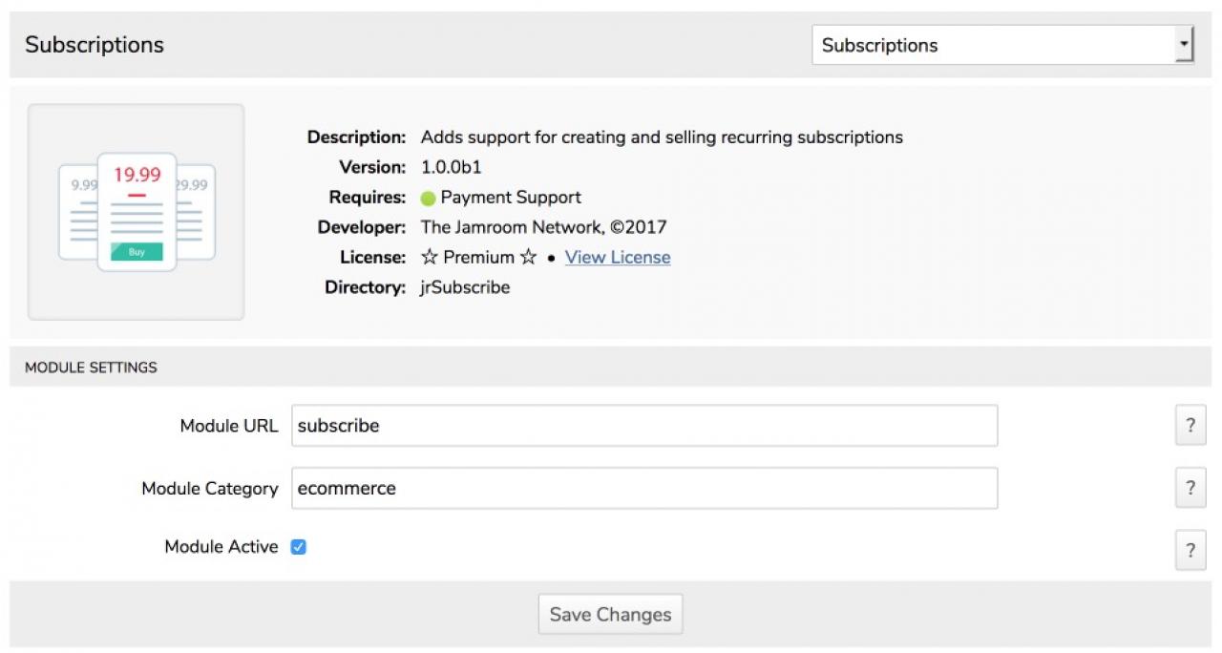Open help for Module Active setting
Screen dimensions: 1222x653
(x=1190, y=550)
